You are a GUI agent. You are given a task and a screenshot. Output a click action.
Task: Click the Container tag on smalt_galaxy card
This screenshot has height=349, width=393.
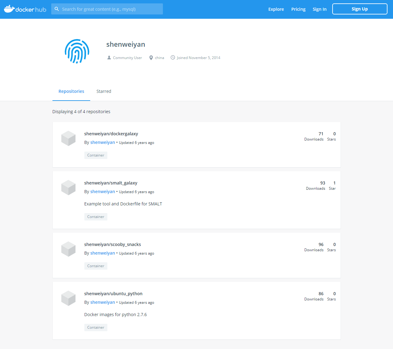pyautogui.click(x=96, y=217)
